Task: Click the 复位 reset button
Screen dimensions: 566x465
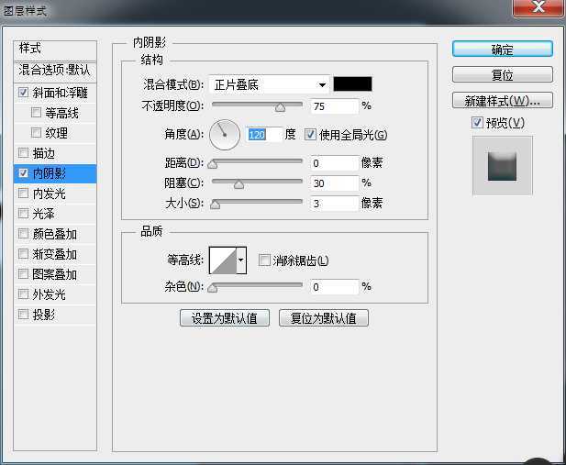Action: (502, 75)
